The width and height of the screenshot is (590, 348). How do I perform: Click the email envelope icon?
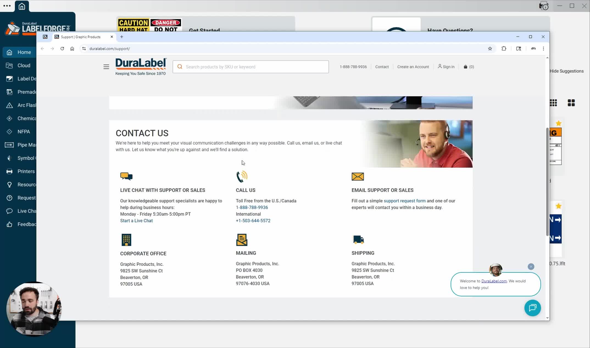358,176
